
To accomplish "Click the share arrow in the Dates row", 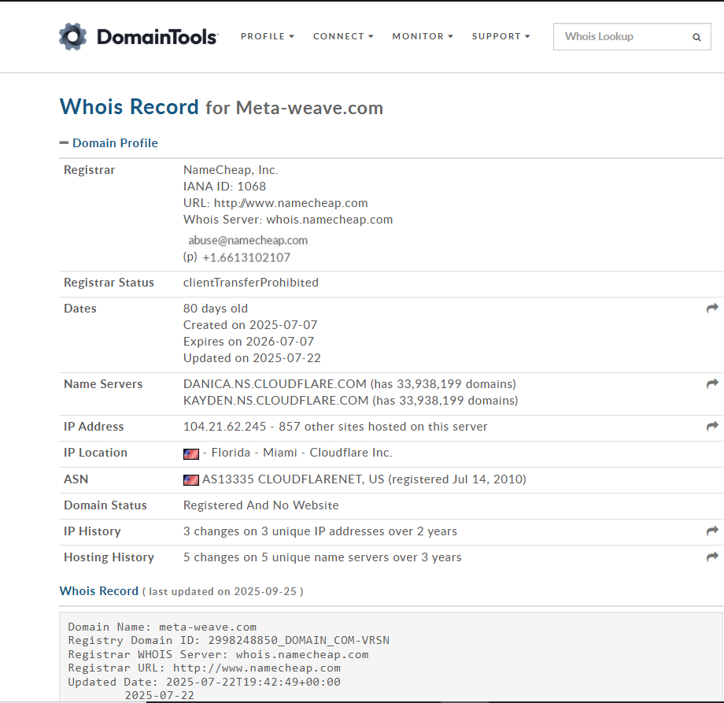I will [712, 308].
